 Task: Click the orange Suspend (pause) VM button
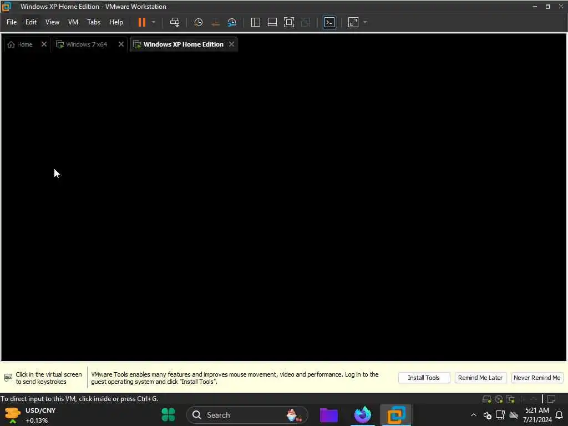tap(141, 22)
